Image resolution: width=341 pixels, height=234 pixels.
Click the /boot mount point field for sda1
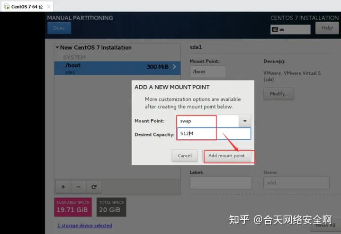pyautogui.click(x=208, y=72)
